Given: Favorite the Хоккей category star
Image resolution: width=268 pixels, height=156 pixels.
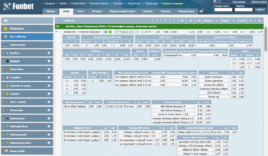Looking at the screenshot, I should click(49, 61).
